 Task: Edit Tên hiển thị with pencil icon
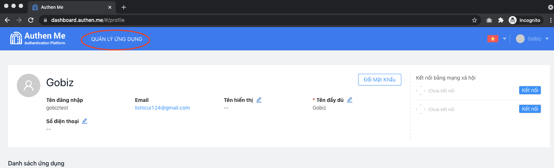(259, 100)
